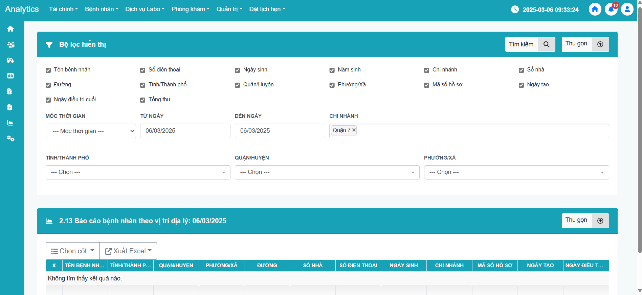The height and width of the screenshot is (295, 642).
Task: Open the Phòng khám menu
Action: (191, 9)
